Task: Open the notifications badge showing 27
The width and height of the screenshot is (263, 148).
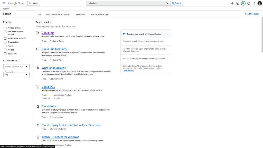Action: coord(243,3)
